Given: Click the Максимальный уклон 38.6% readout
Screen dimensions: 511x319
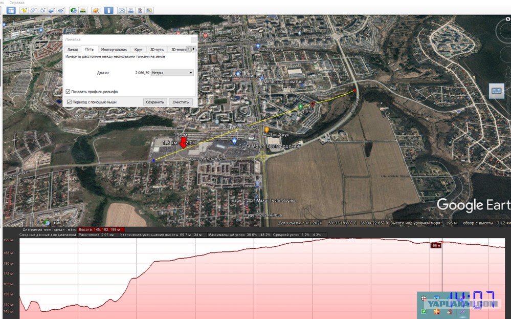Looking at the screenshot, I should coord(239,235).
